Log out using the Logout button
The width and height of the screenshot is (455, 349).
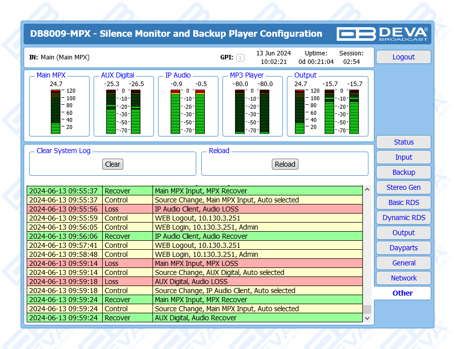(x=403, y=57)
